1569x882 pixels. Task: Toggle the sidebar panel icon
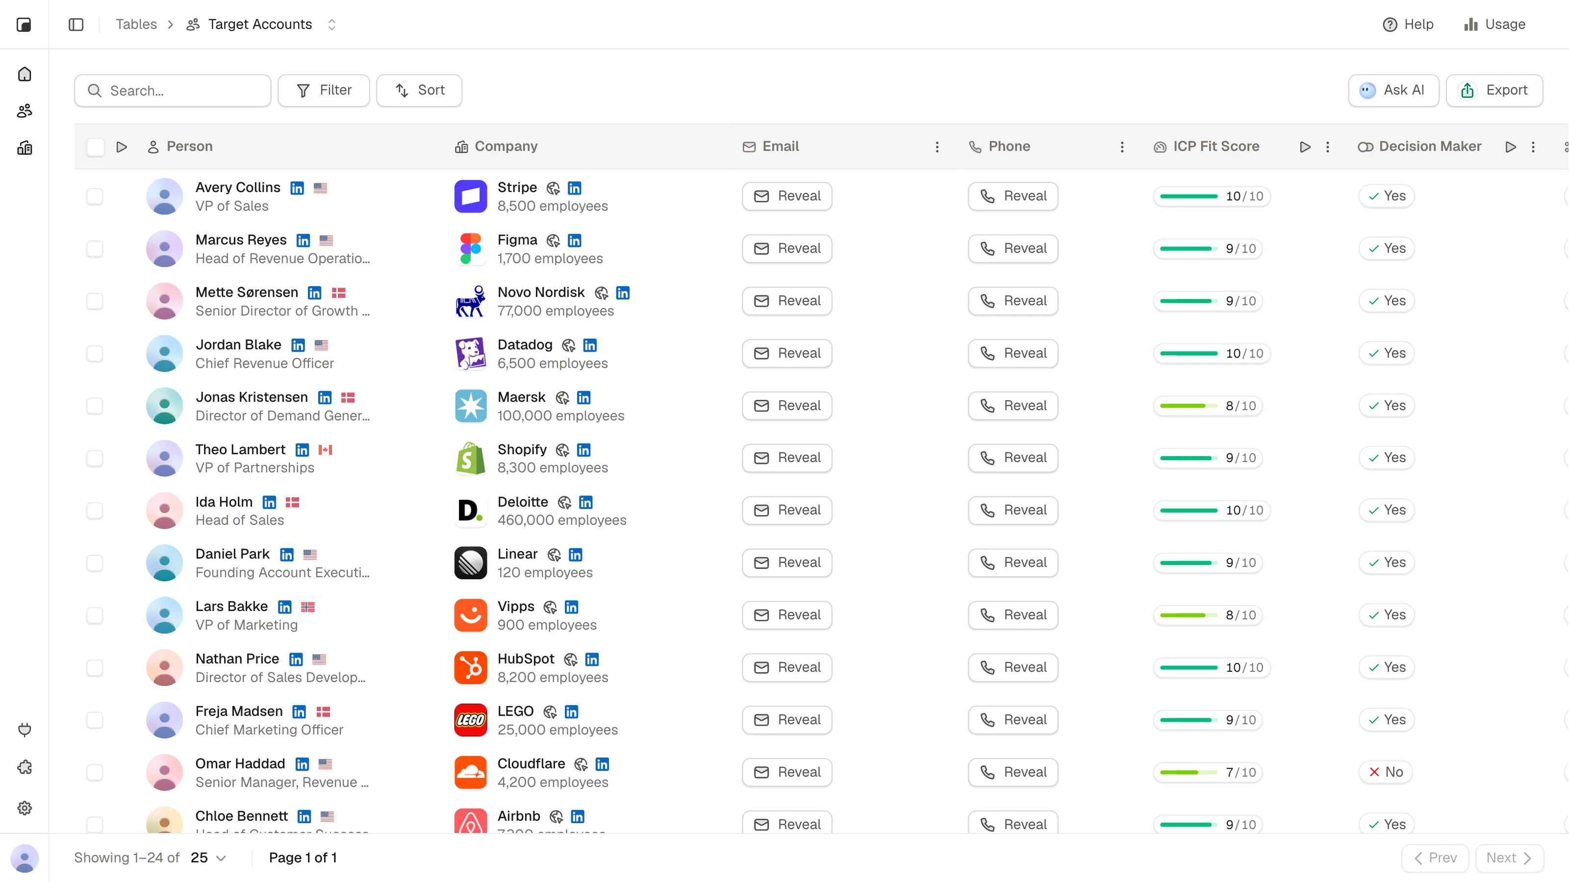click(76, 24)
